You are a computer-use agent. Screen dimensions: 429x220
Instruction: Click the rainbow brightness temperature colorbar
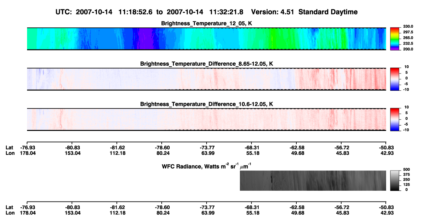coord(395,39)
